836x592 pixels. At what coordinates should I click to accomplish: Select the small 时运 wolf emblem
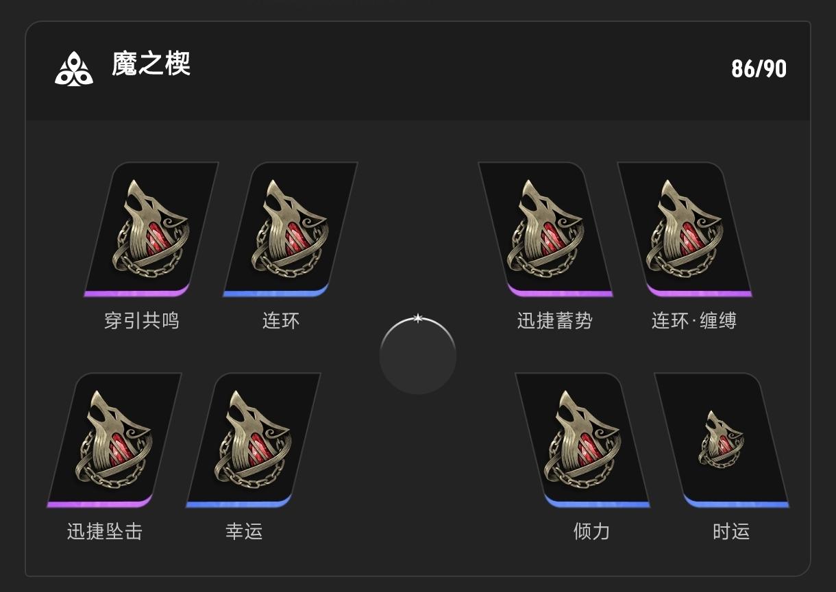pyautogui.click(x=722, y=440)
